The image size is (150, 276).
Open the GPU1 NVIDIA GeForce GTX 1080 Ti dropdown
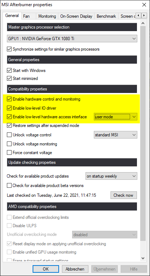point(72,39)
